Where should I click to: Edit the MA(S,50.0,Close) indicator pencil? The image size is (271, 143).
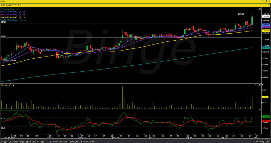20,17
